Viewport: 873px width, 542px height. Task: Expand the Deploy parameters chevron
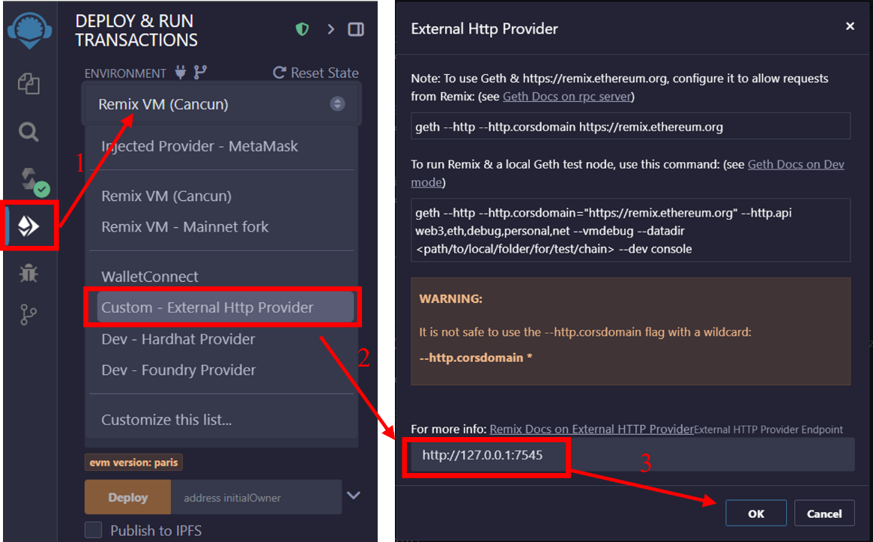(x=354, y=496)
